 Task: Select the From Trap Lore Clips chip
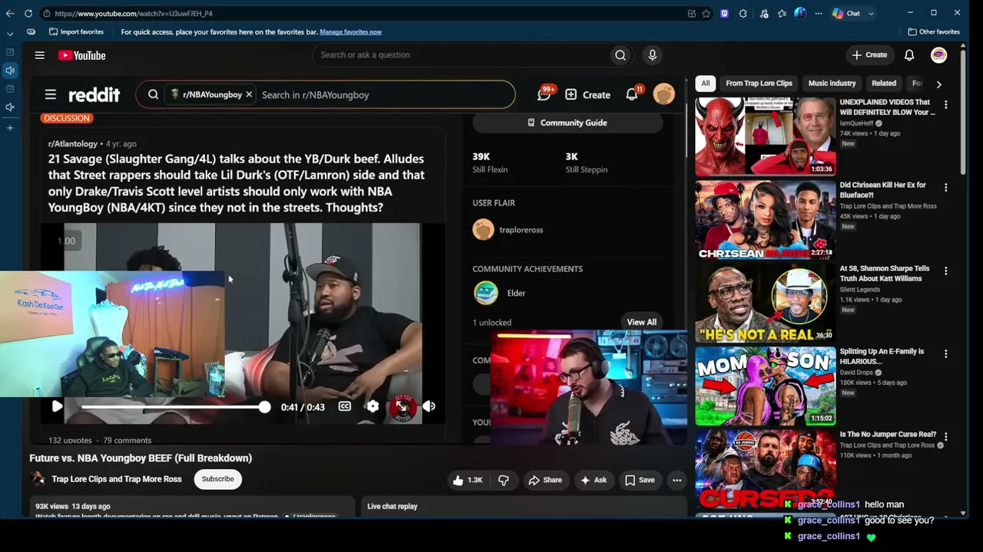click(759, 84)
